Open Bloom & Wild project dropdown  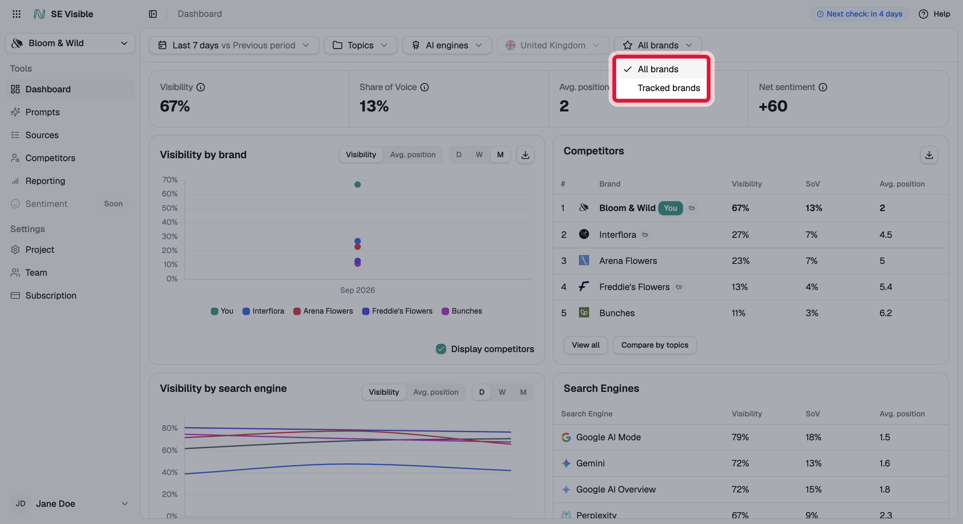70,43
